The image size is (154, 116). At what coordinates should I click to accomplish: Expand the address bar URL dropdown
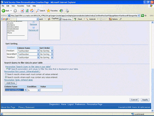[x=139, y=16]
